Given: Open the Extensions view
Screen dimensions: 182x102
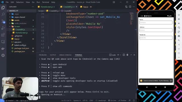Looking at the screenshot, I should pos(3,35).
